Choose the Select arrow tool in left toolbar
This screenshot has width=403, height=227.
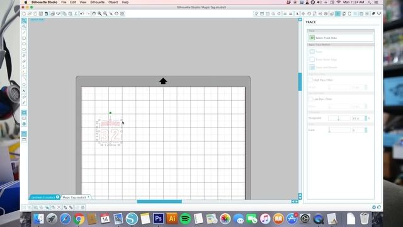pos(24,21)
